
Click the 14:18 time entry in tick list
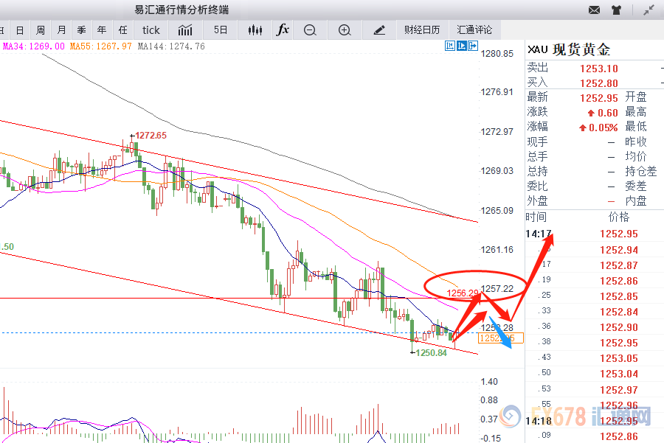click(x=539, y=421)
